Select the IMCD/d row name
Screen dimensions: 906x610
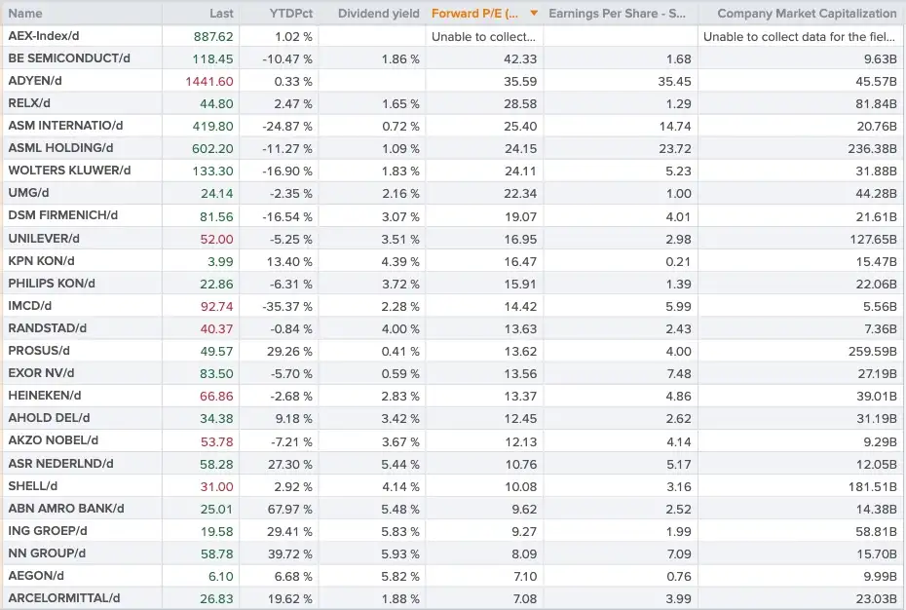click(x=29, y=306)
